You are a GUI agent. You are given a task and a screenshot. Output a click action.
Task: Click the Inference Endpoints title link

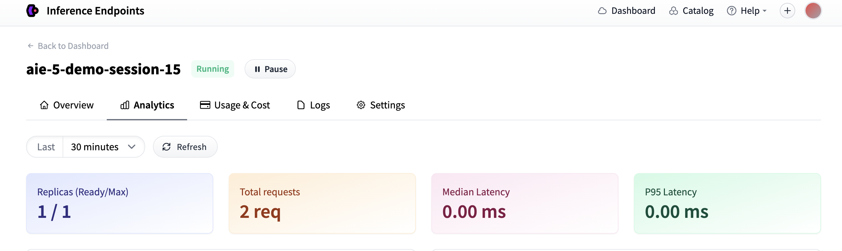95,11
